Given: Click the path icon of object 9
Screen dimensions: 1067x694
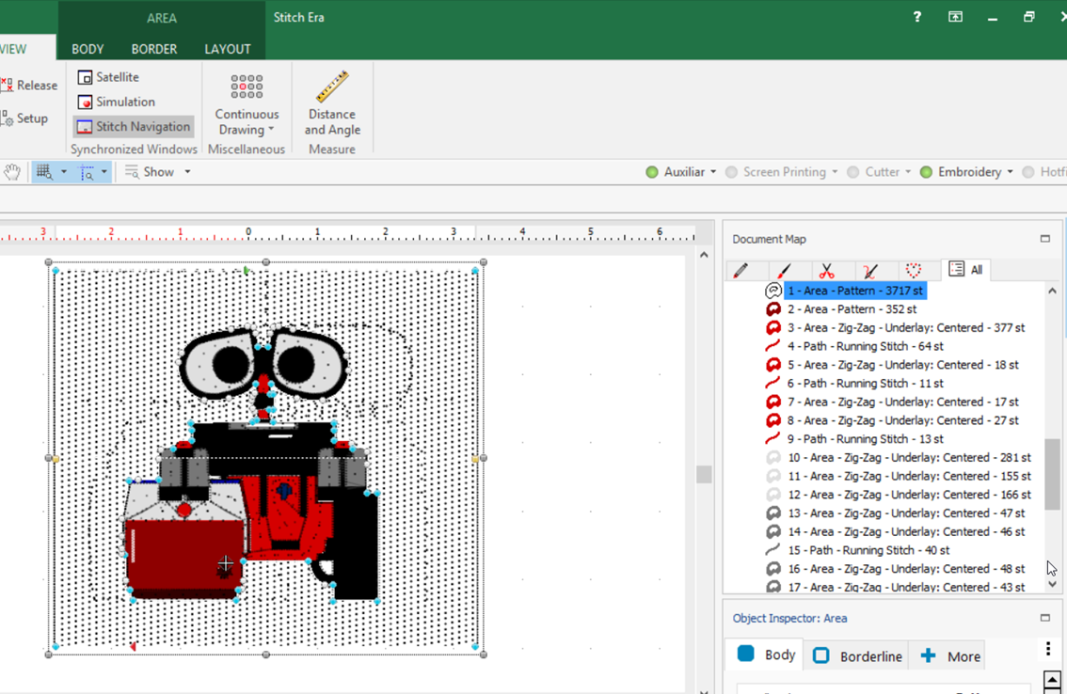Looking at the screenshot, I should click(773, 439).
